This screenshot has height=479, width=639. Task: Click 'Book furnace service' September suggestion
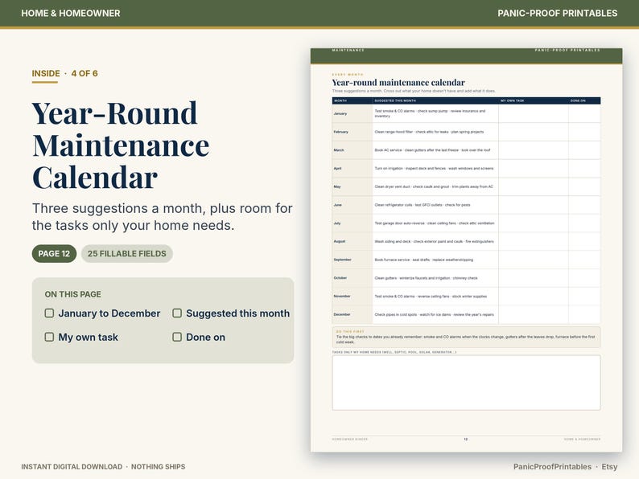392,260
